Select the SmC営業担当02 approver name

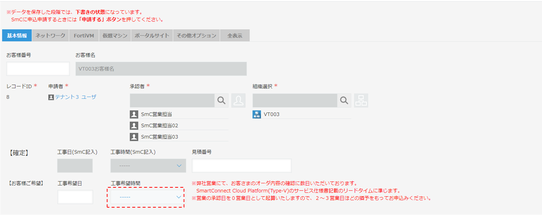(x=160, y=125)
